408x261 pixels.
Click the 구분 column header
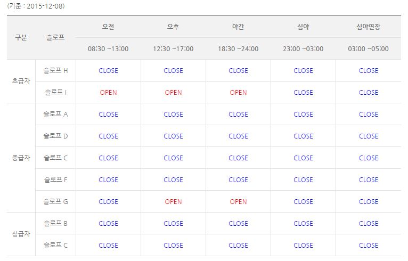point(21,38)
